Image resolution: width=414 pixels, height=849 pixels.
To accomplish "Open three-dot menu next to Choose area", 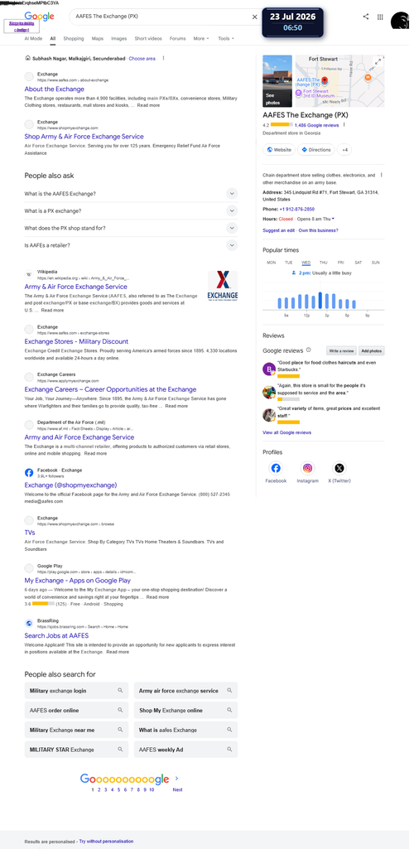I will 163,59.
